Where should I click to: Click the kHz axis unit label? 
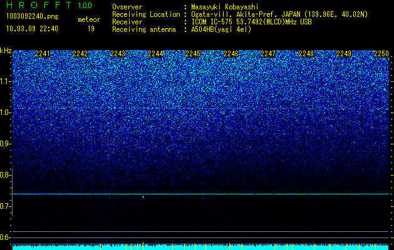pyautogui.click(x=6, y=51)
